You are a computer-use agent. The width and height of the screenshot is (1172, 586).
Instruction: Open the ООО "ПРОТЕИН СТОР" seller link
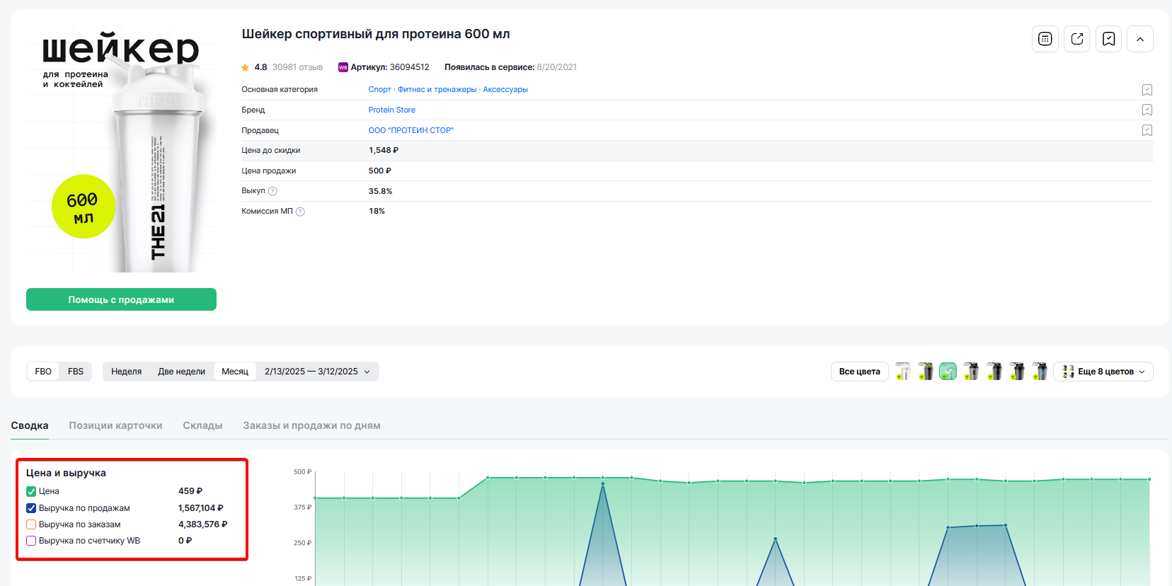pos(411,131)
